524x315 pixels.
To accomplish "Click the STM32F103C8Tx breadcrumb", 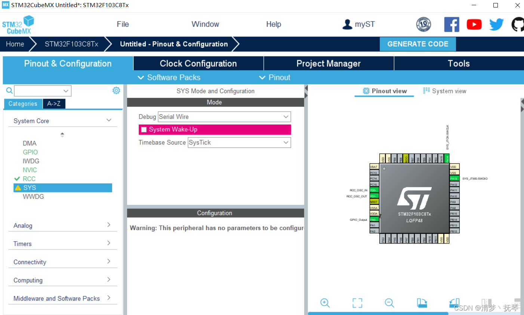I will pyautogui.click(x=71, y=44).
